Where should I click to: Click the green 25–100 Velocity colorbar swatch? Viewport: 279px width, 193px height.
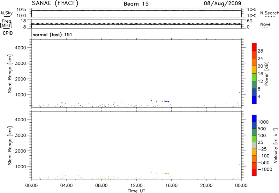pos(254,139)
